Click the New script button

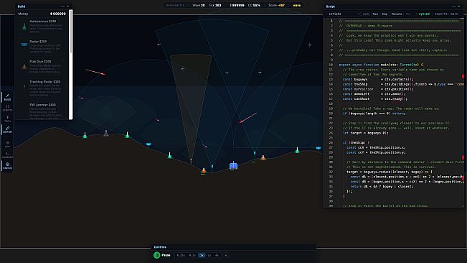pyautogui.click(x=375, y=14)
